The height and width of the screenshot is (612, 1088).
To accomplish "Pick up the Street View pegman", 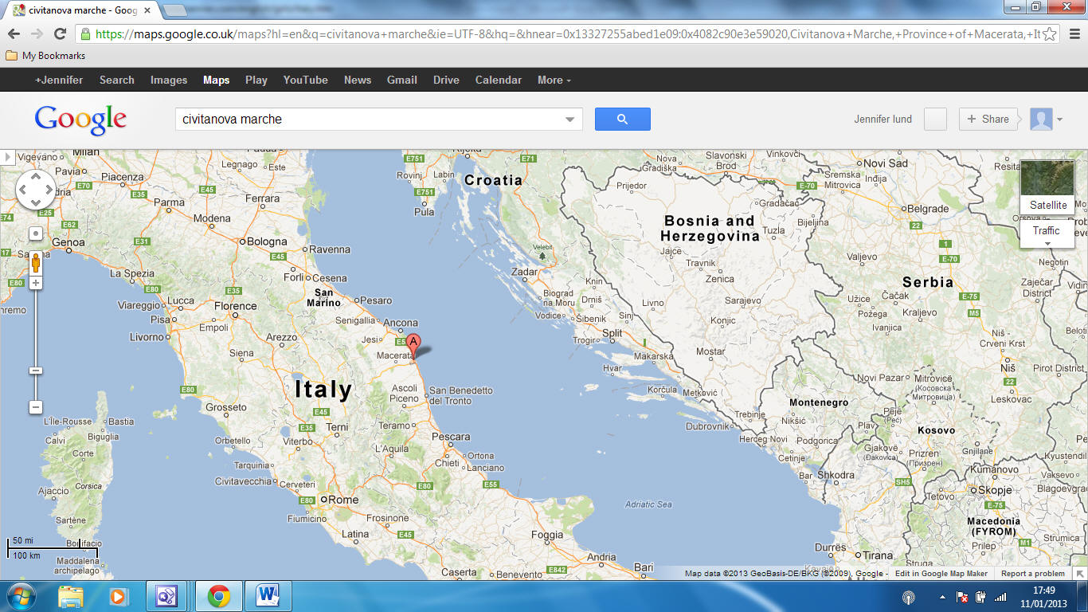I will tap(36, 263).
